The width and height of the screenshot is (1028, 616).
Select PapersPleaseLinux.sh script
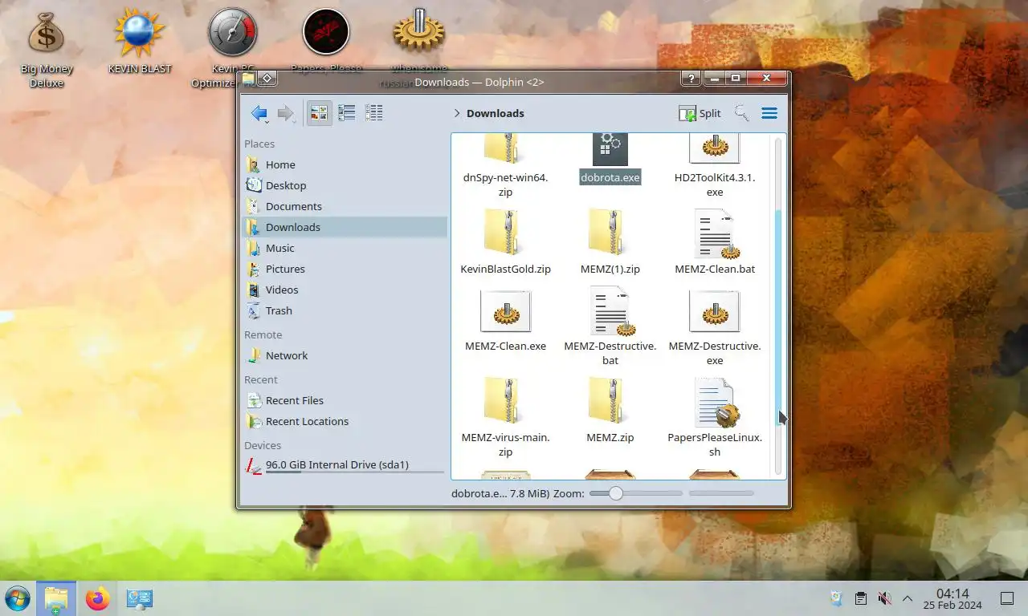[x=715, y=417]
